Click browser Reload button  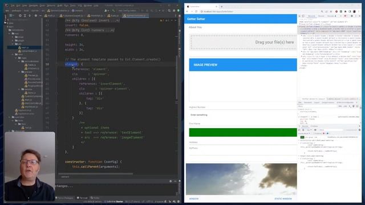point(196,11)
